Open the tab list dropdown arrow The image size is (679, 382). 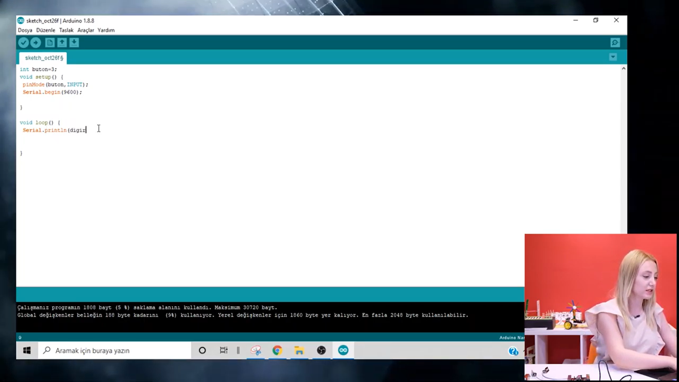coord(612,57)
